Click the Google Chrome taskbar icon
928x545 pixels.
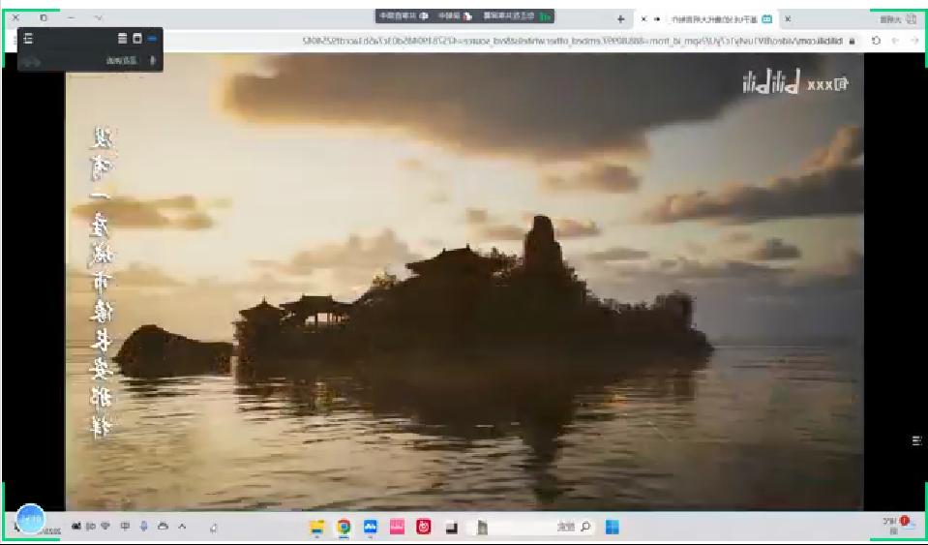(344, 528)
